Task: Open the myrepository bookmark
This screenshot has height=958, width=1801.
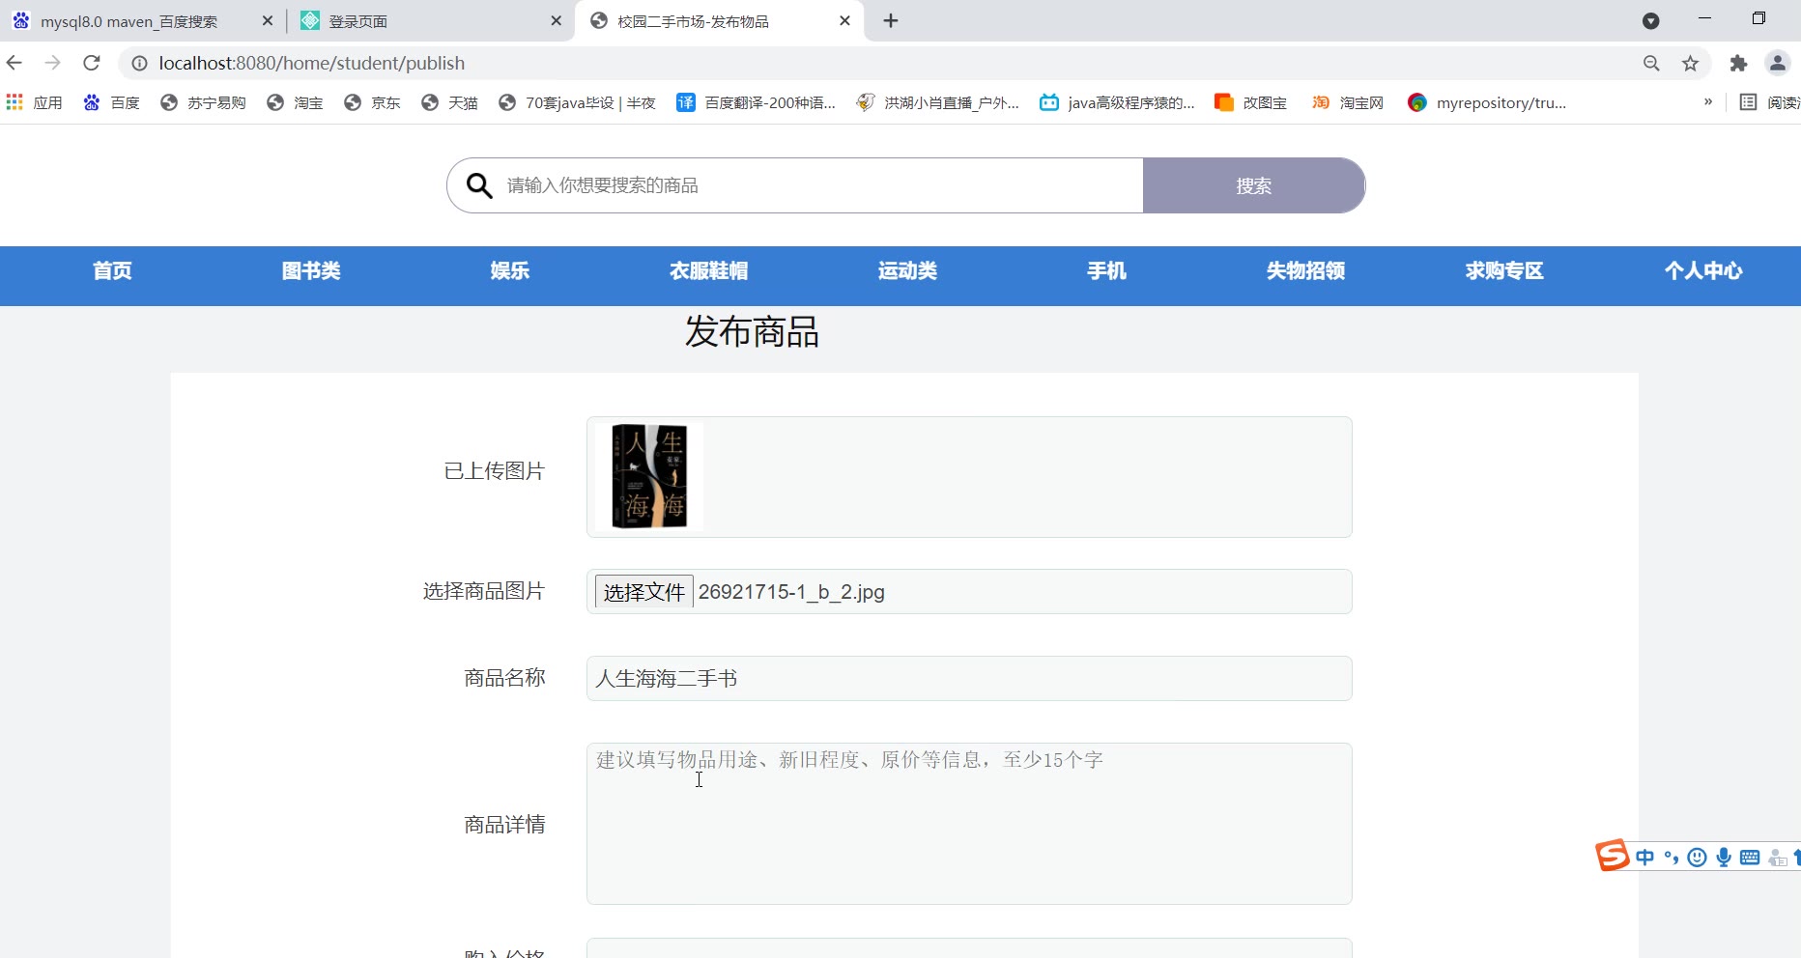Action: click(1487, 102)
